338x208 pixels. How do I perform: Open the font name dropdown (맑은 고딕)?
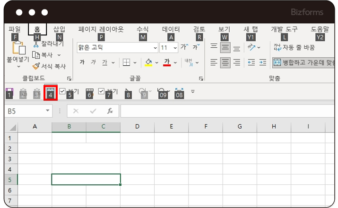pyautogui.click(x=155, y=48)
